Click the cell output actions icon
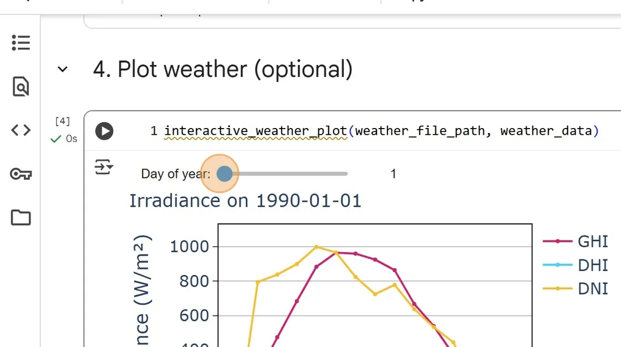Screen dimensions: 621x347 tap(104, 166)
